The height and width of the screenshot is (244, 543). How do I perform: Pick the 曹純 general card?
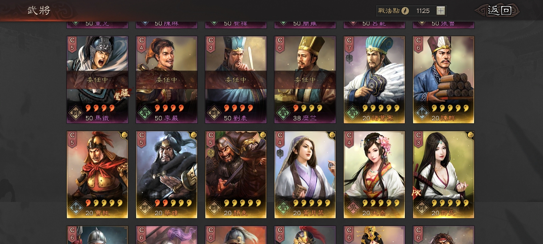(x=97, y=175)
